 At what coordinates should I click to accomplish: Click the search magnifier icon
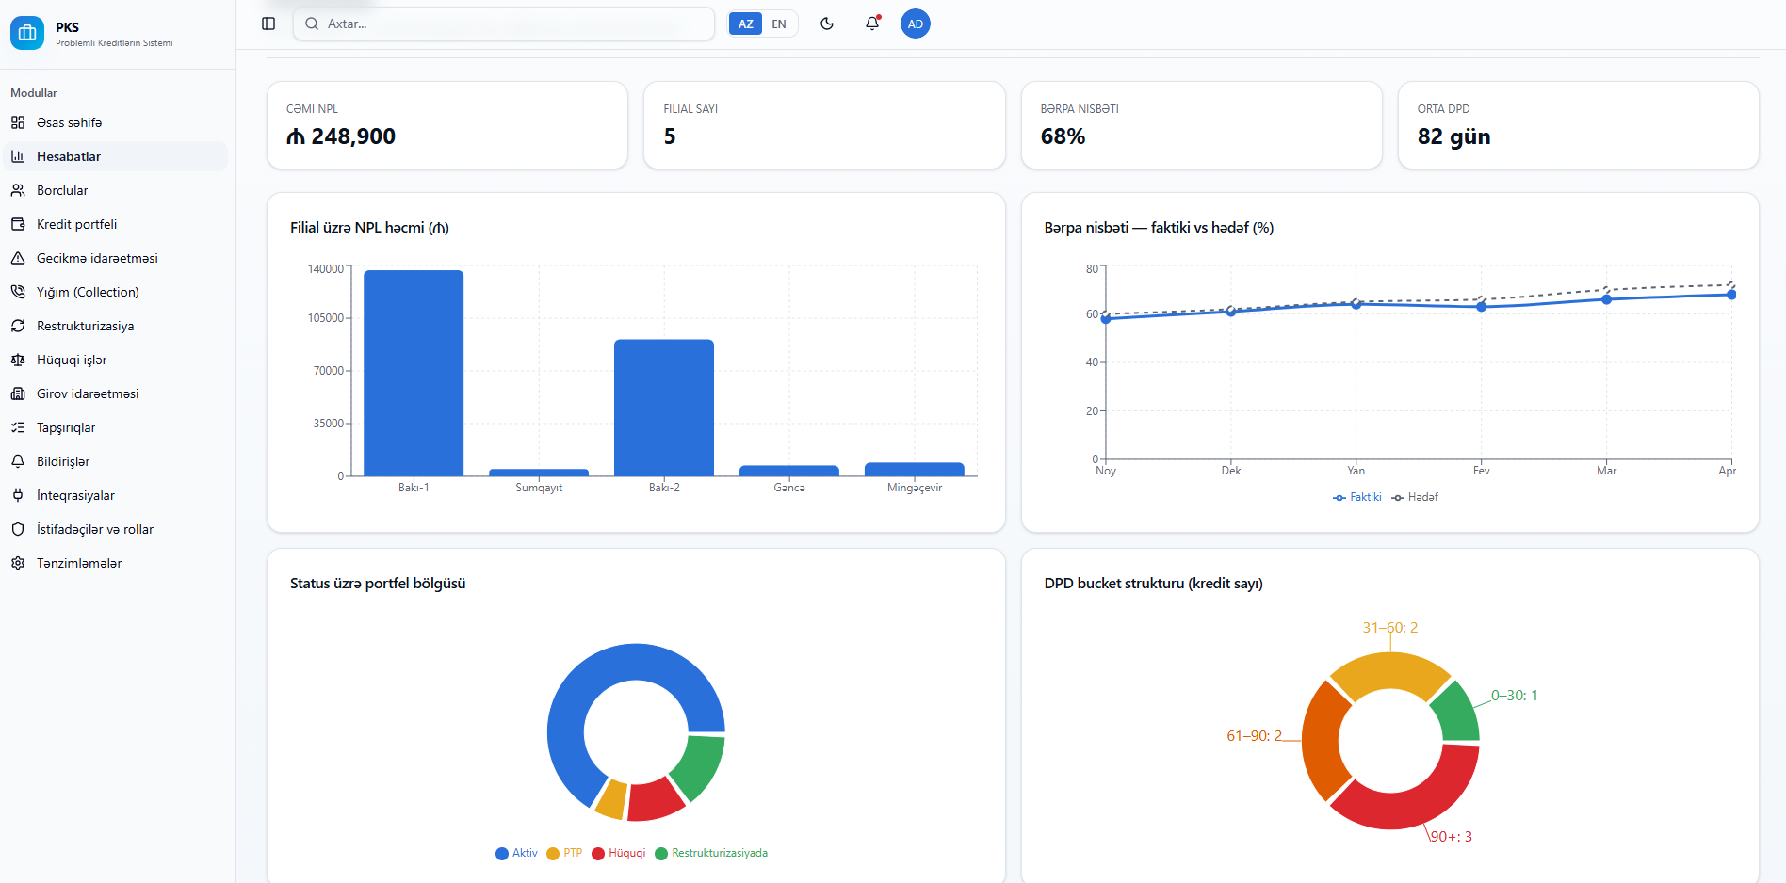click(312, 24)
